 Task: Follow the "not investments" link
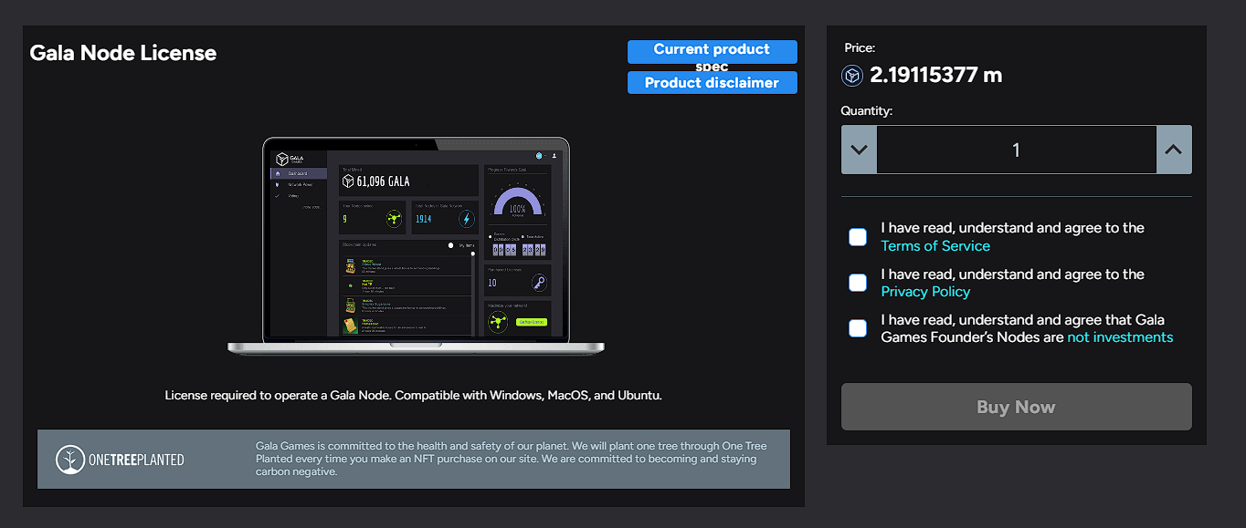pyautogui.click(x=1120, y=337)
